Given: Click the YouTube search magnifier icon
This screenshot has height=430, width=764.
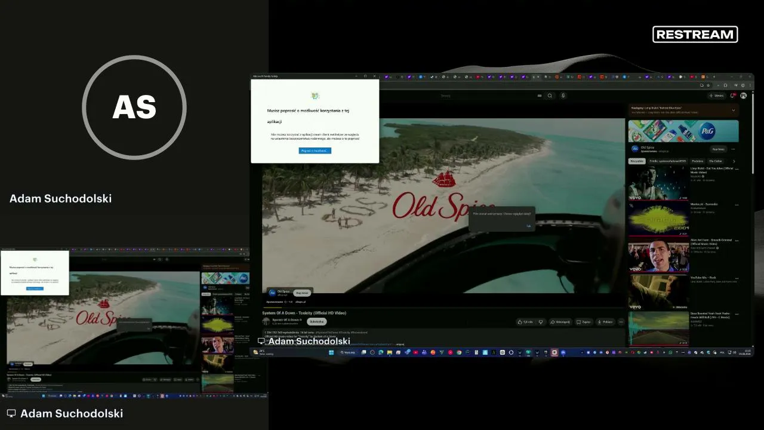Looking at the screenshot, I should [550, 96].
